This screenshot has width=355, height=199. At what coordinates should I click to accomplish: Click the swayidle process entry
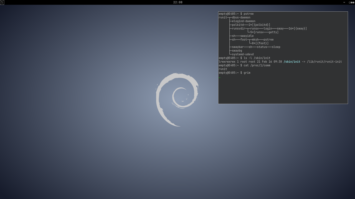click(247, 36)
